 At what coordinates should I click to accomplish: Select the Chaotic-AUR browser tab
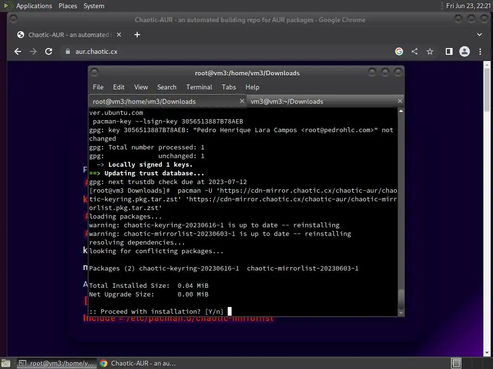[x=68, y=35]
